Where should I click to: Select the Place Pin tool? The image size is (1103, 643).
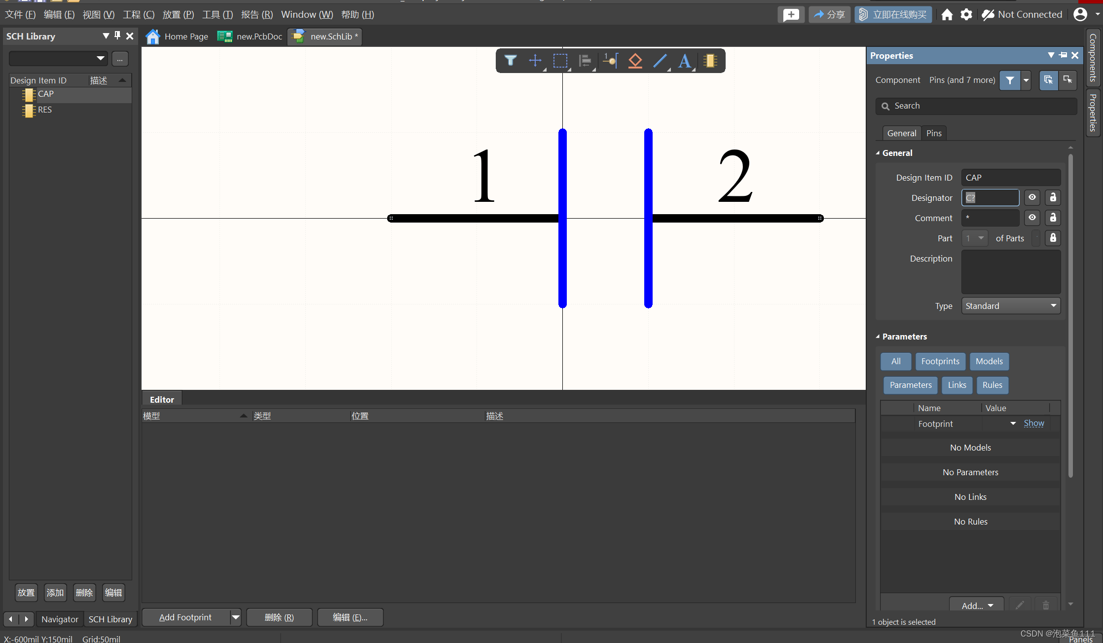(610, 61)
